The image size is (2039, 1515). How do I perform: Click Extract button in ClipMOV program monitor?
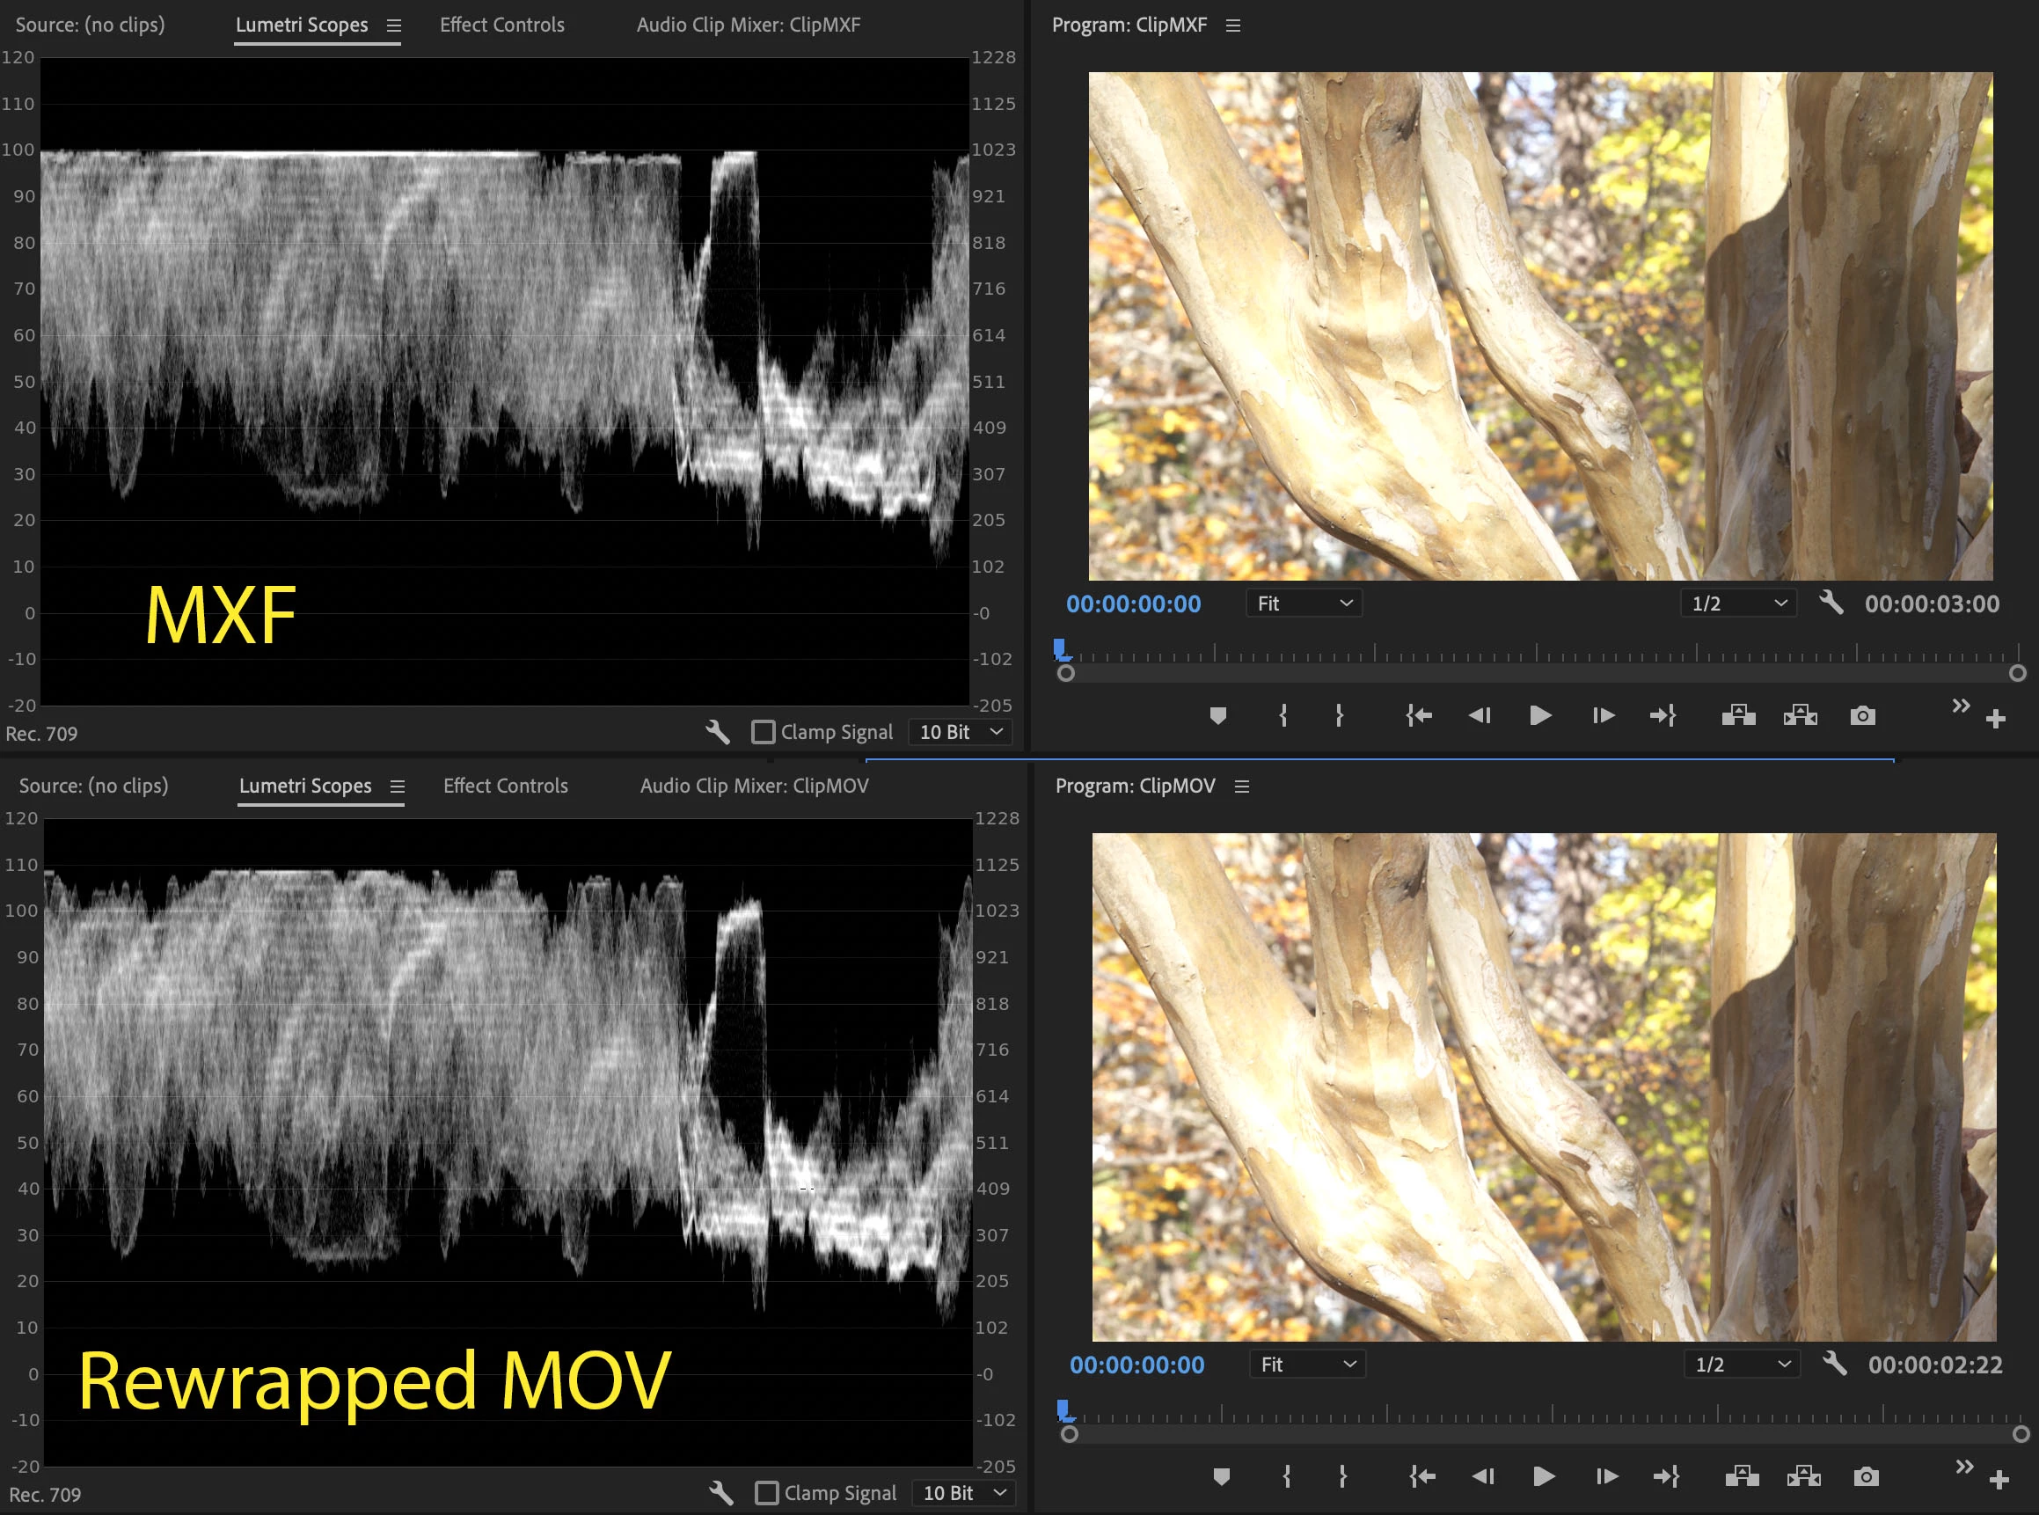[x=1803, y=1476]
